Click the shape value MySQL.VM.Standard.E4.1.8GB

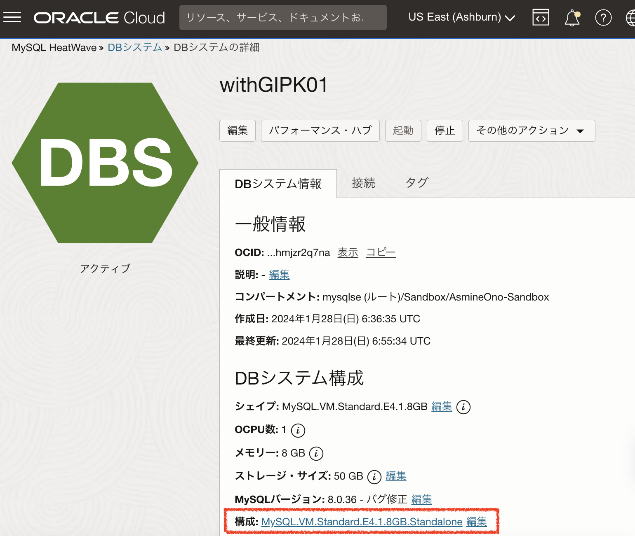click(355, 407)
